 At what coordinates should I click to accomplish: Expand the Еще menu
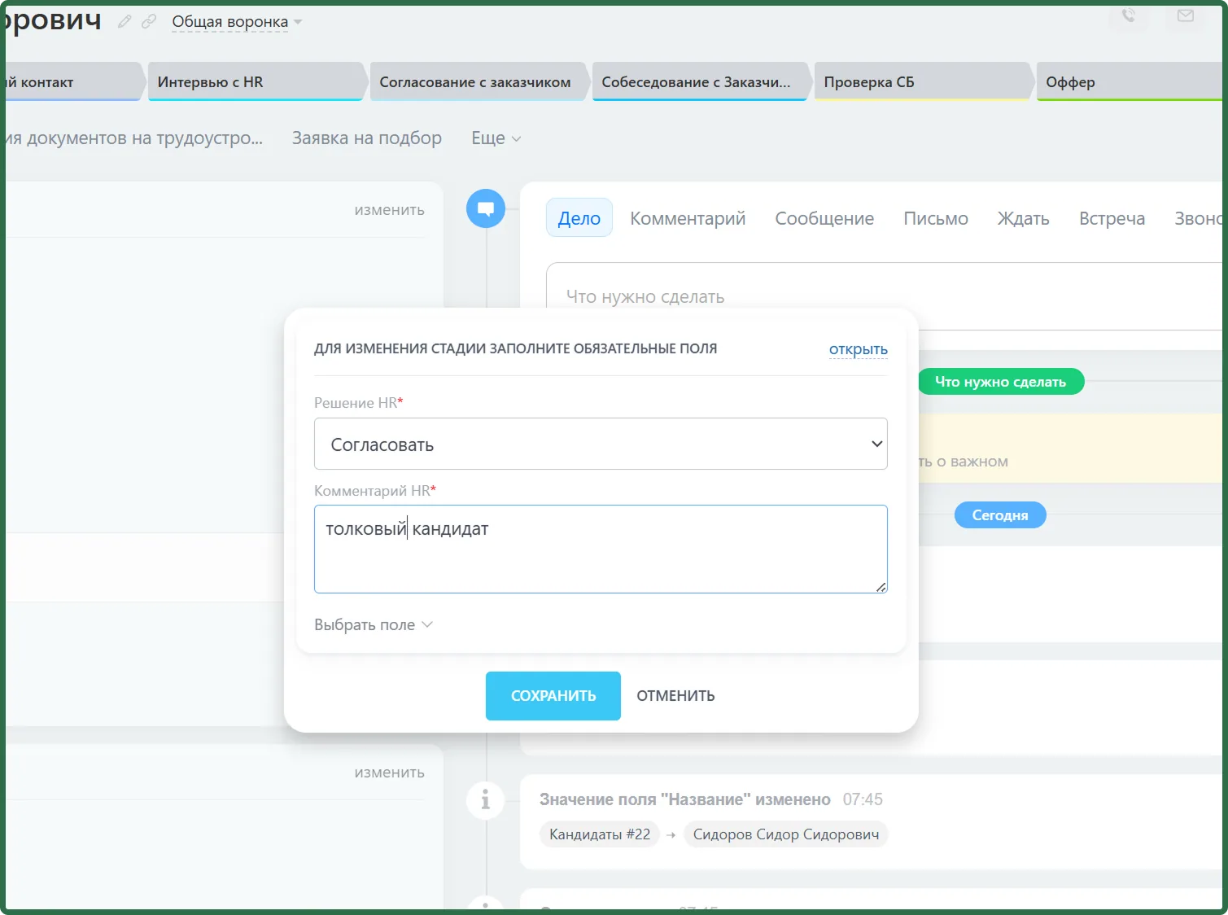pos(496,138)
